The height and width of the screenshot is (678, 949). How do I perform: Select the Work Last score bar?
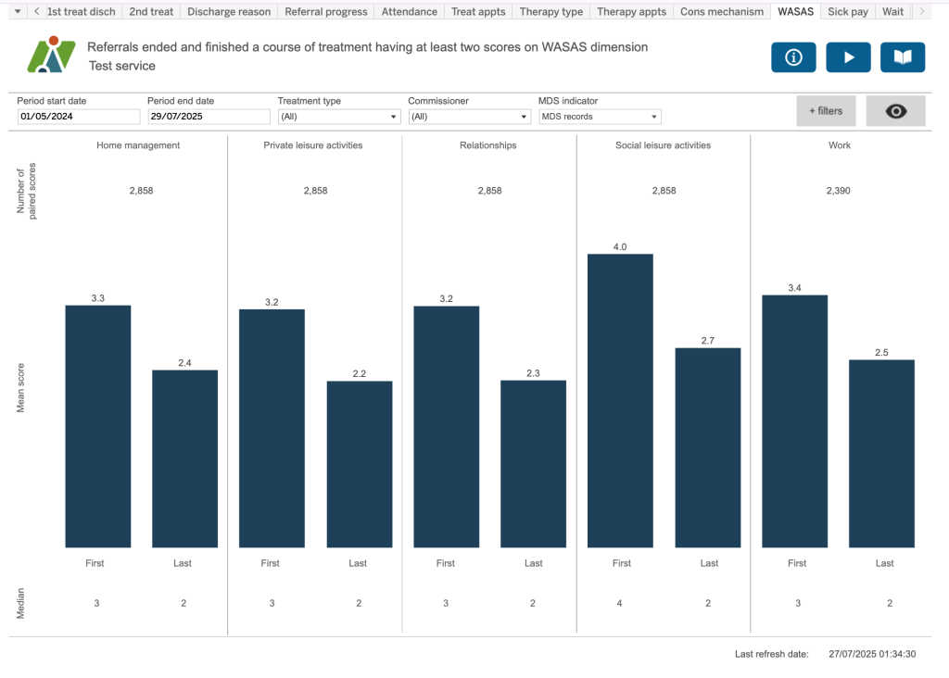tap(881, 453)
